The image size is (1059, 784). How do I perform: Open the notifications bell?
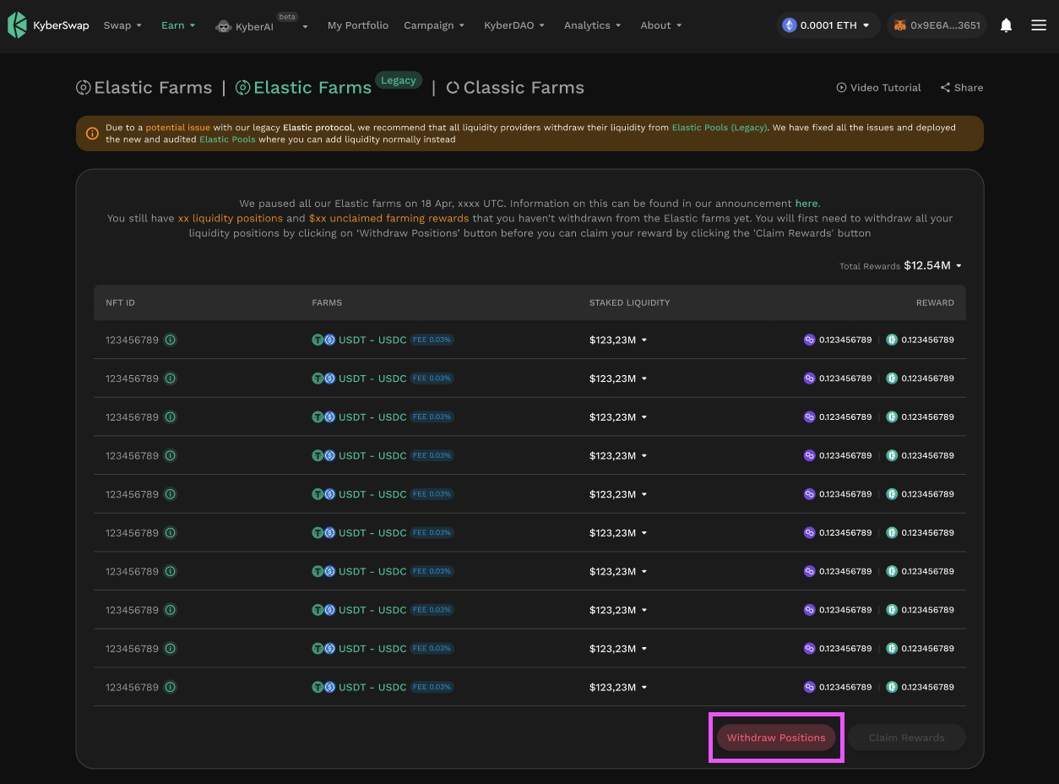(1006, 25)
